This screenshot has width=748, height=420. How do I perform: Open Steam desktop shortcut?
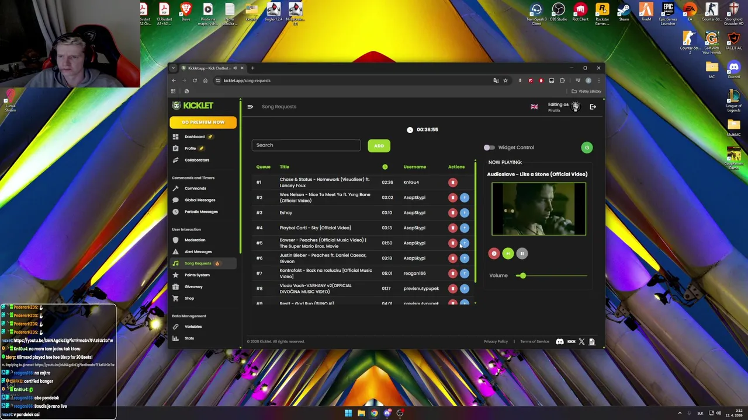point(624,13)
